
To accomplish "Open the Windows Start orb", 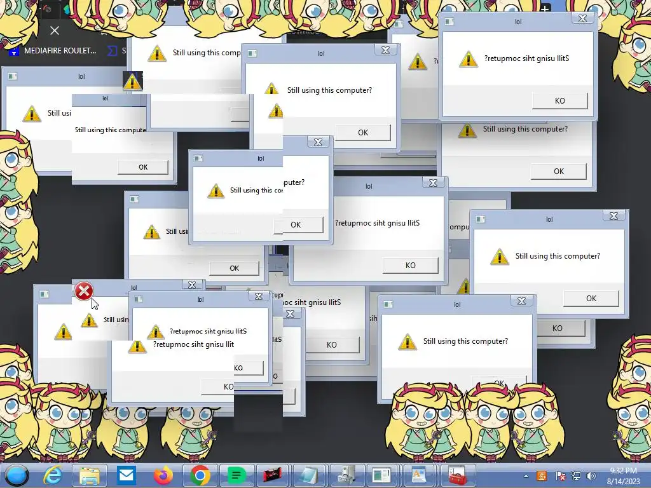I will coord(17,475).
